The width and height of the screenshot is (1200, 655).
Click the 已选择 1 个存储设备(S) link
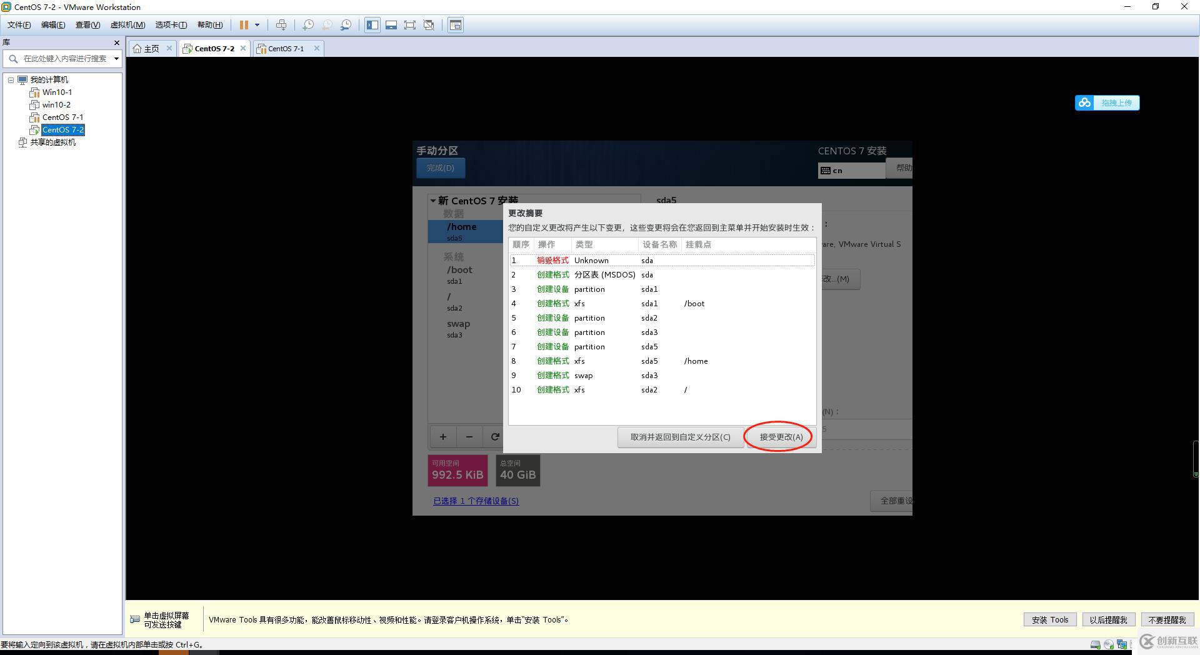click(x=476, y=501)
